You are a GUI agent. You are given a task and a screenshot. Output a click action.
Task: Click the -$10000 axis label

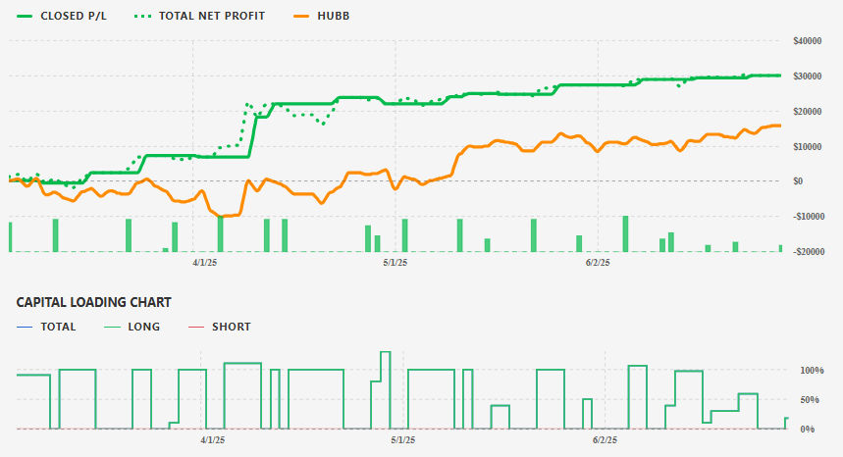tap(808, 217)
